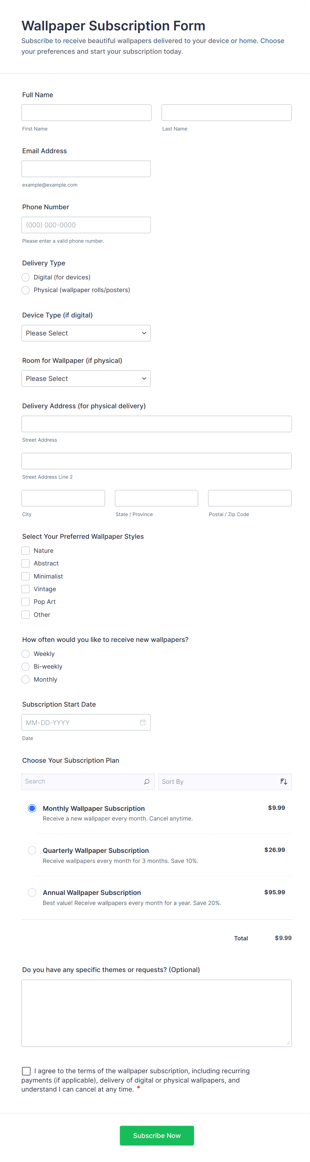Select the Quarterly Wallpaper Subscription plan
This screenshot has height=1162, width=310.
[32, 850]
